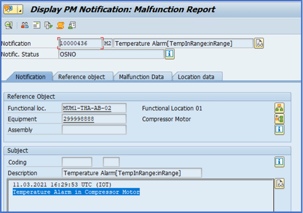Viewport: 303px width, 213px height.
Task: Click the document flow icon with green arrow
Action: pos(49,25)
